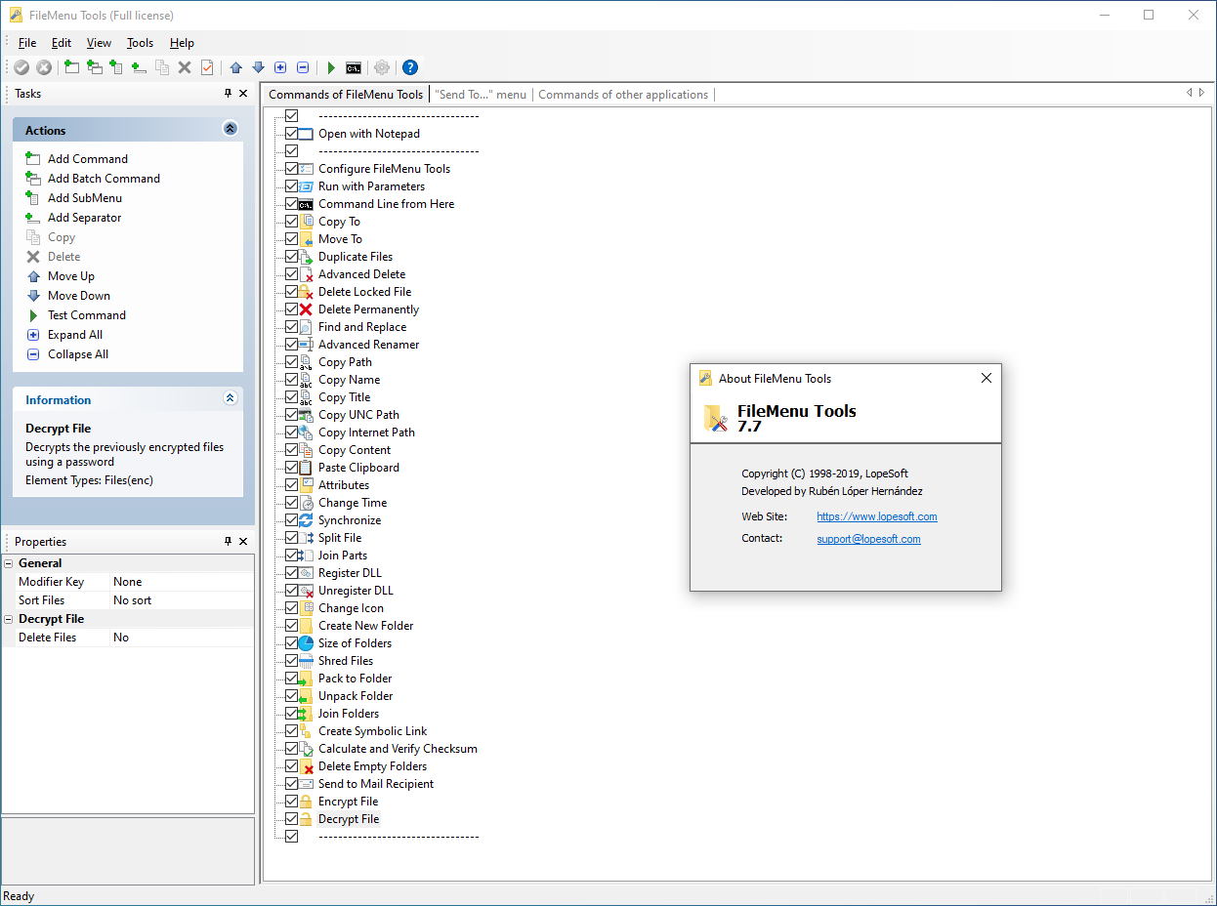Click Add Command in the Actions panel
This screenshot has width=1217, height=906.
[x=88, y=159]
